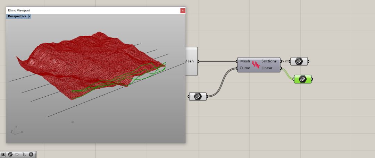Click the down-arrow icon in bottom-left toolbar
Screen dimensions: 375x158
click(x=3, y=155)
